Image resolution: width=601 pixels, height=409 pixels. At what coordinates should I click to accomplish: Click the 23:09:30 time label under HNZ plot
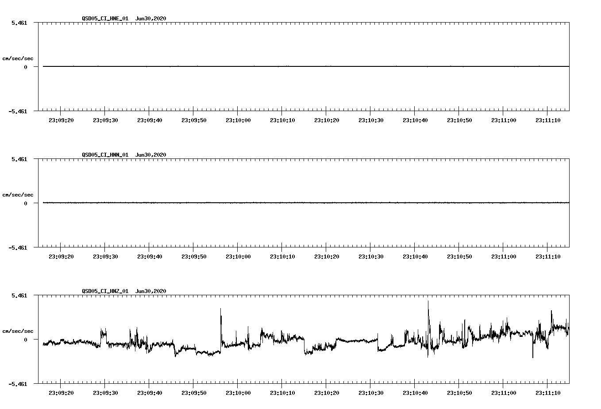pyautogui.click(x=105, y=393)
